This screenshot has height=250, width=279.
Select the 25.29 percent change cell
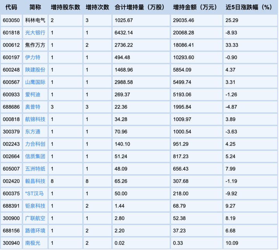pyautogui.click(x=250, y=20)
